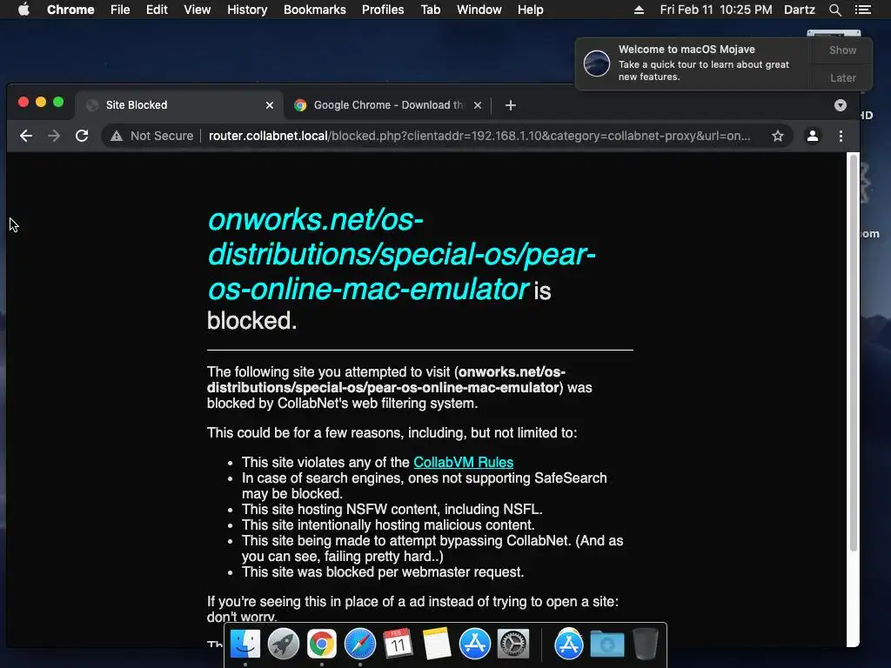Click the App Store icon next to Downloads folder
This screenshot has height=668, width=891.
[x=569, y=645]
